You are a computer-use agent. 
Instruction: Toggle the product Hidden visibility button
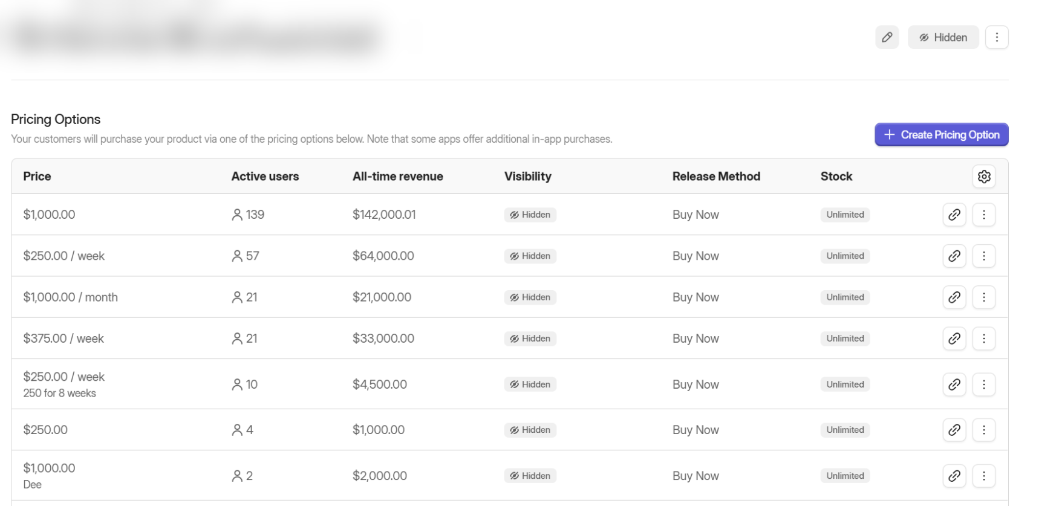[943, 37]
